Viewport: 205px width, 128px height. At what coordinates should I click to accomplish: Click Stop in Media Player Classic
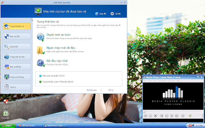[155, 116]
